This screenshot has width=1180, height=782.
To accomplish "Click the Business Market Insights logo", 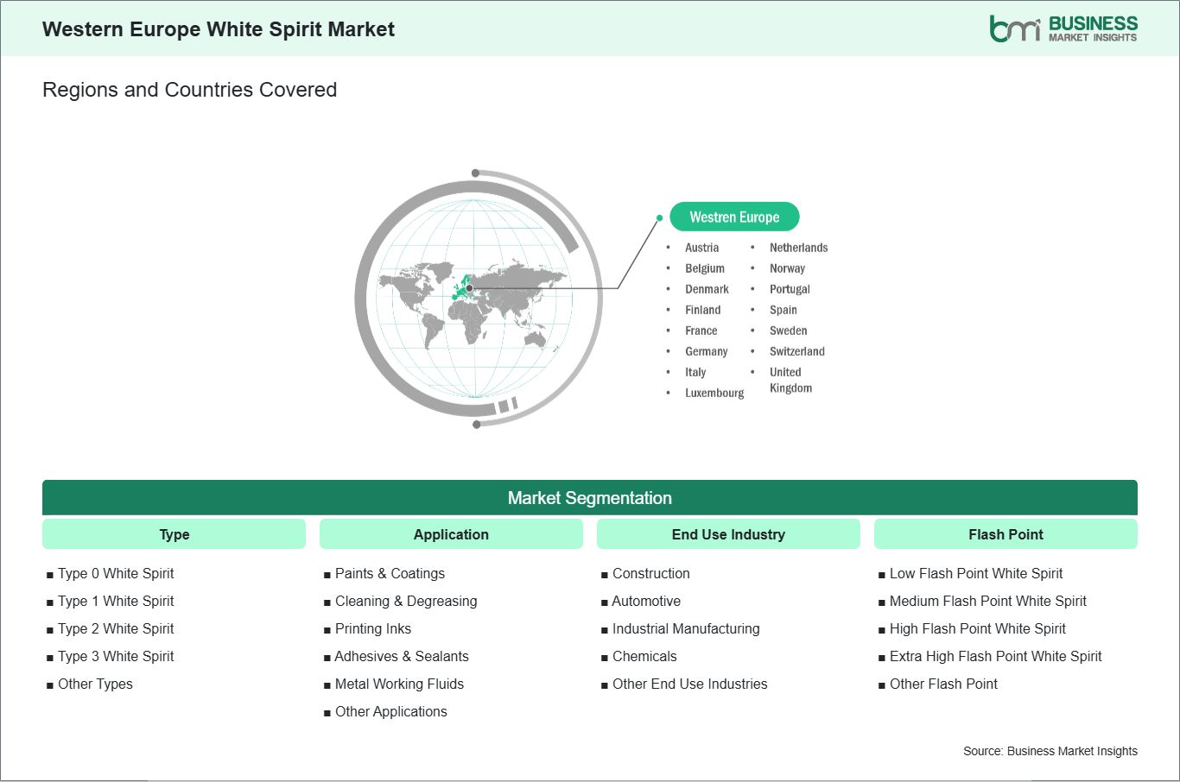I will (1063, 28).
